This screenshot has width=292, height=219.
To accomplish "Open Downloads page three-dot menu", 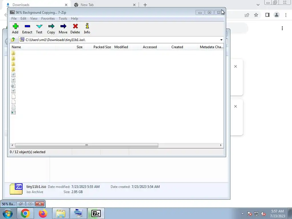I will tap(282, 28).
